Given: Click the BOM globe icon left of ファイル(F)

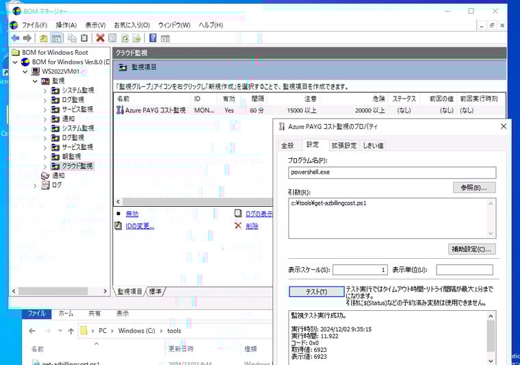Looking at the screenshot, I should 14,25.
